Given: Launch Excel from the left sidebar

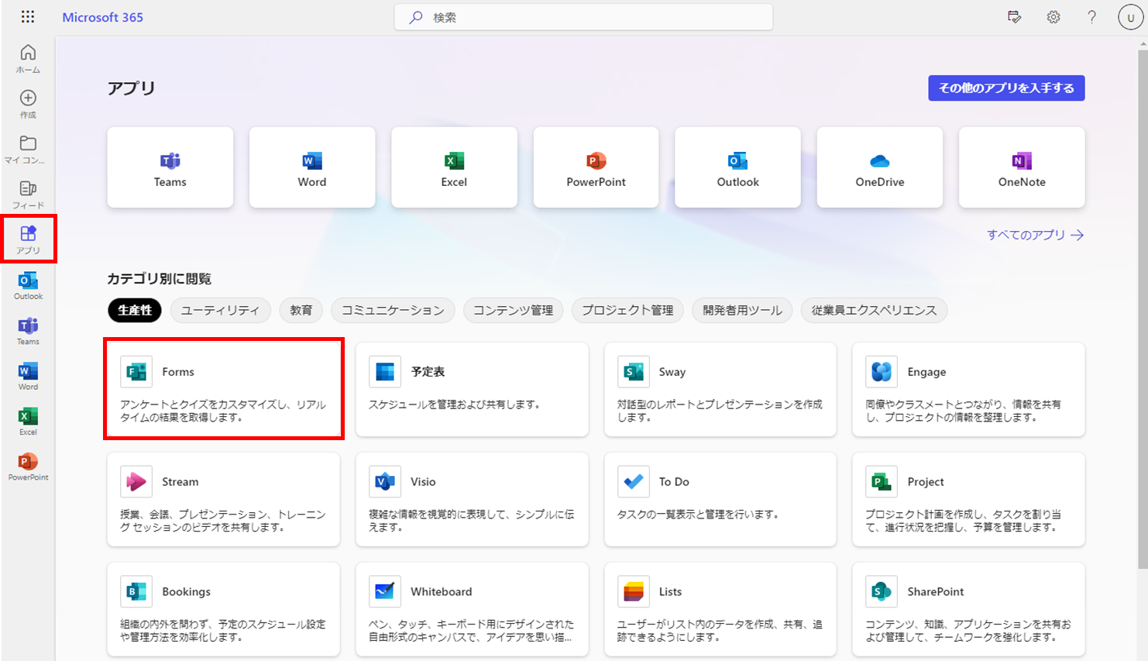Looking at the screenshot, I should point(28,421).
